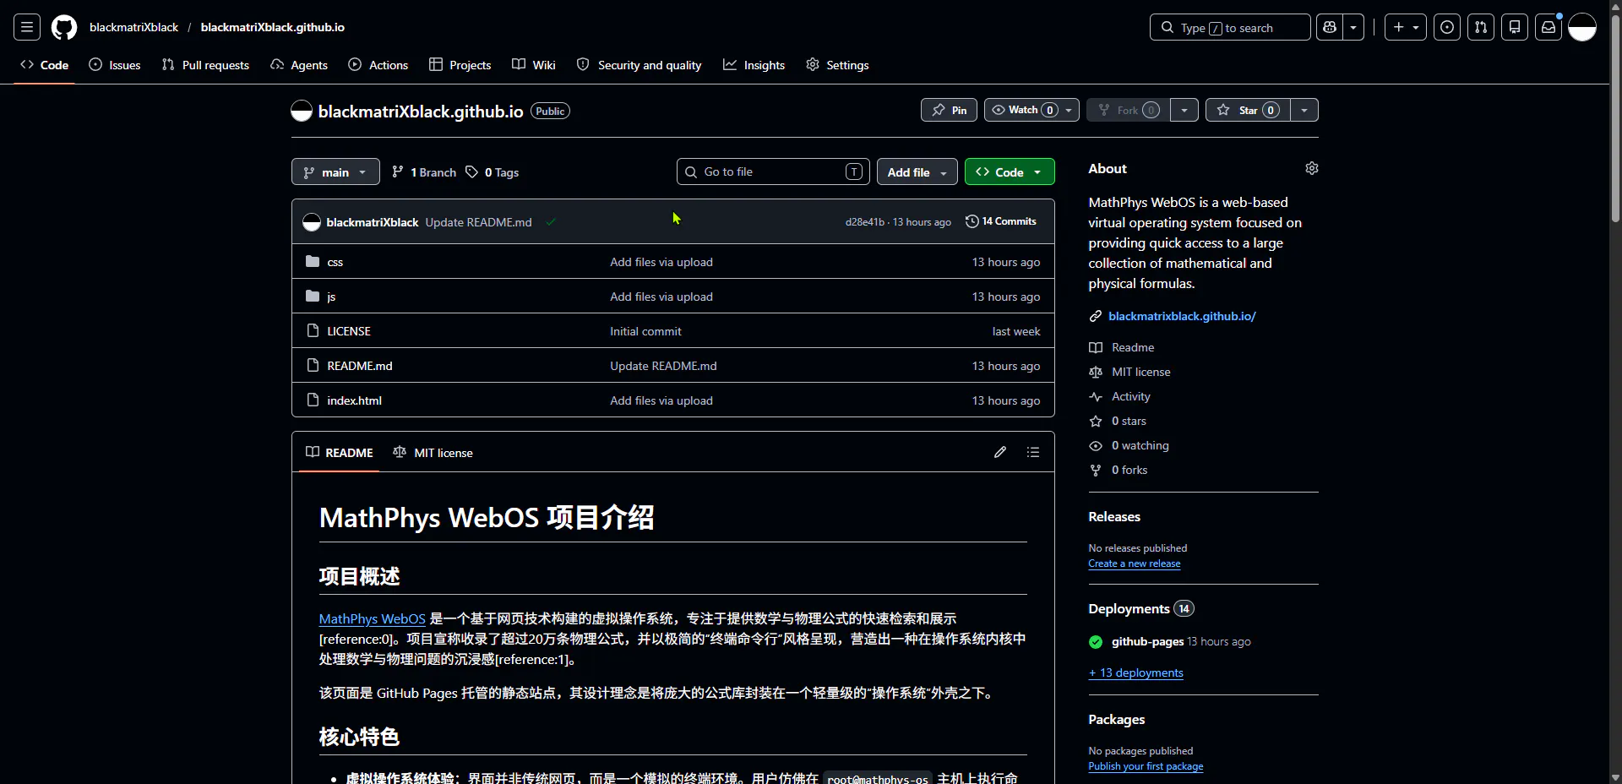Click Publish your first package link
The image size is (1622, 784).
coord(1146,766)
